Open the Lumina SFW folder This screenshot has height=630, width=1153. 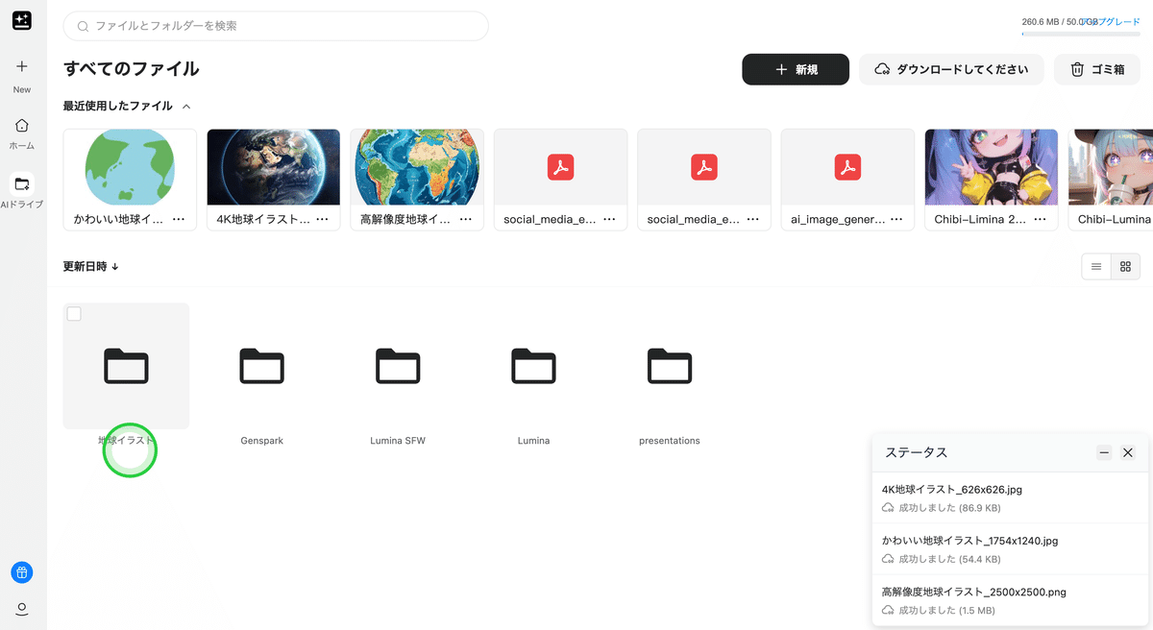(x=397, y=367)
